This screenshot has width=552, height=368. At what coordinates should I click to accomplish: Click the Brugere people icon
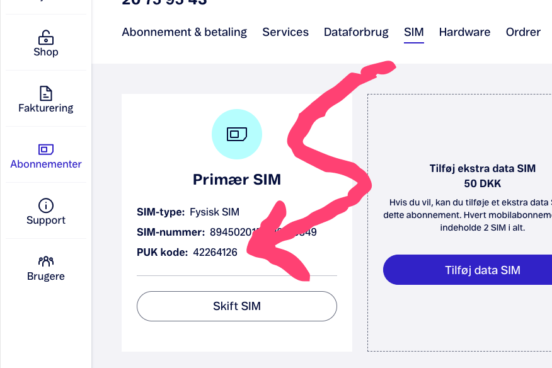click(x=46, y=262)
